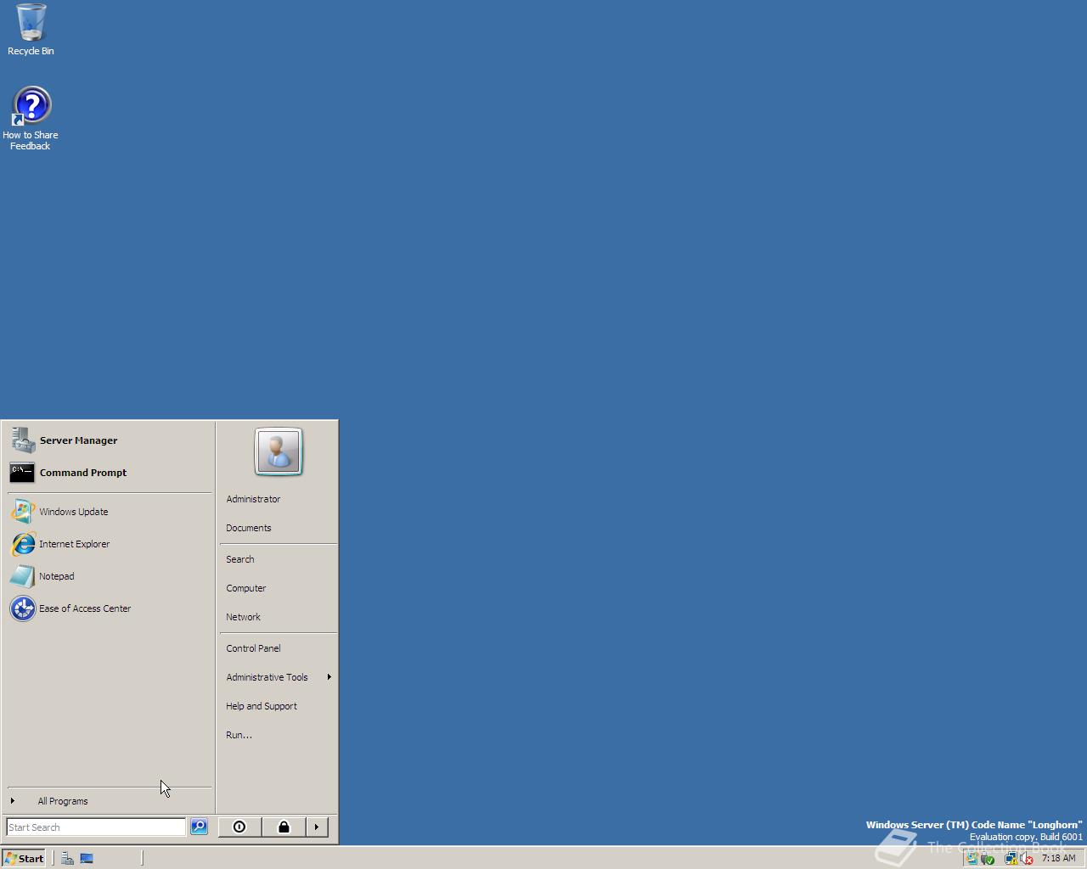Click the power shutdown button
This screenshot has height=869, width=1087.
pos(239,827)
